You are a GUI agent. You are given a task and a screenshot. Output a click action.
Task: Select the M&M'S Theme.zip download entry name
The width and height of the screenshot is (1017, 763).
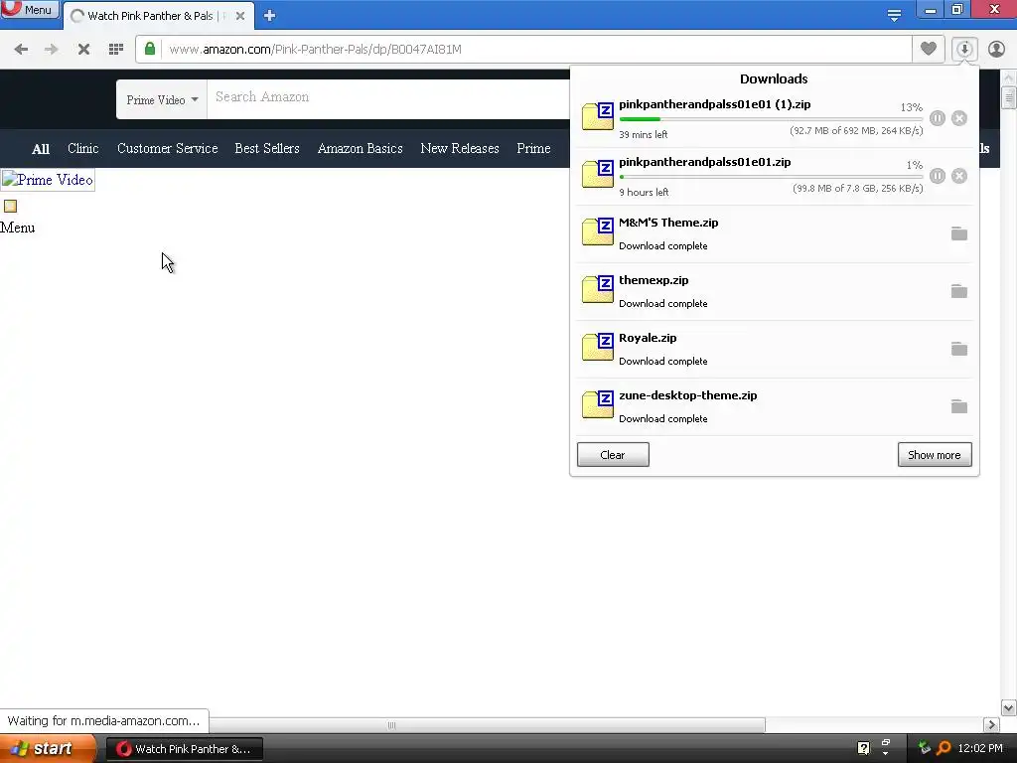668,223
